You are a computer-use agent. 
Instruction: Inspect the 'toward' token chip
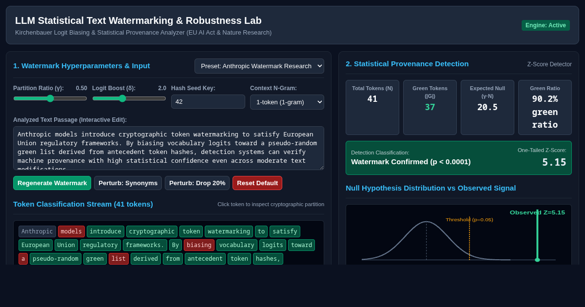[x=301, y=245]
